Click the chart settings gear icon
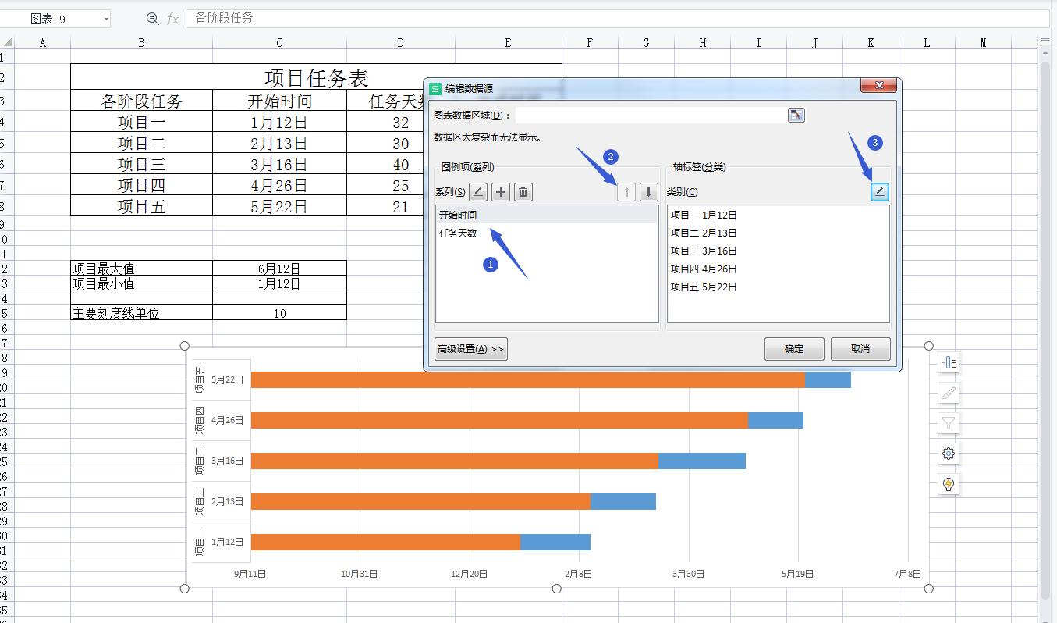Viewport: 1057px width, 623px height. (948, 453)
